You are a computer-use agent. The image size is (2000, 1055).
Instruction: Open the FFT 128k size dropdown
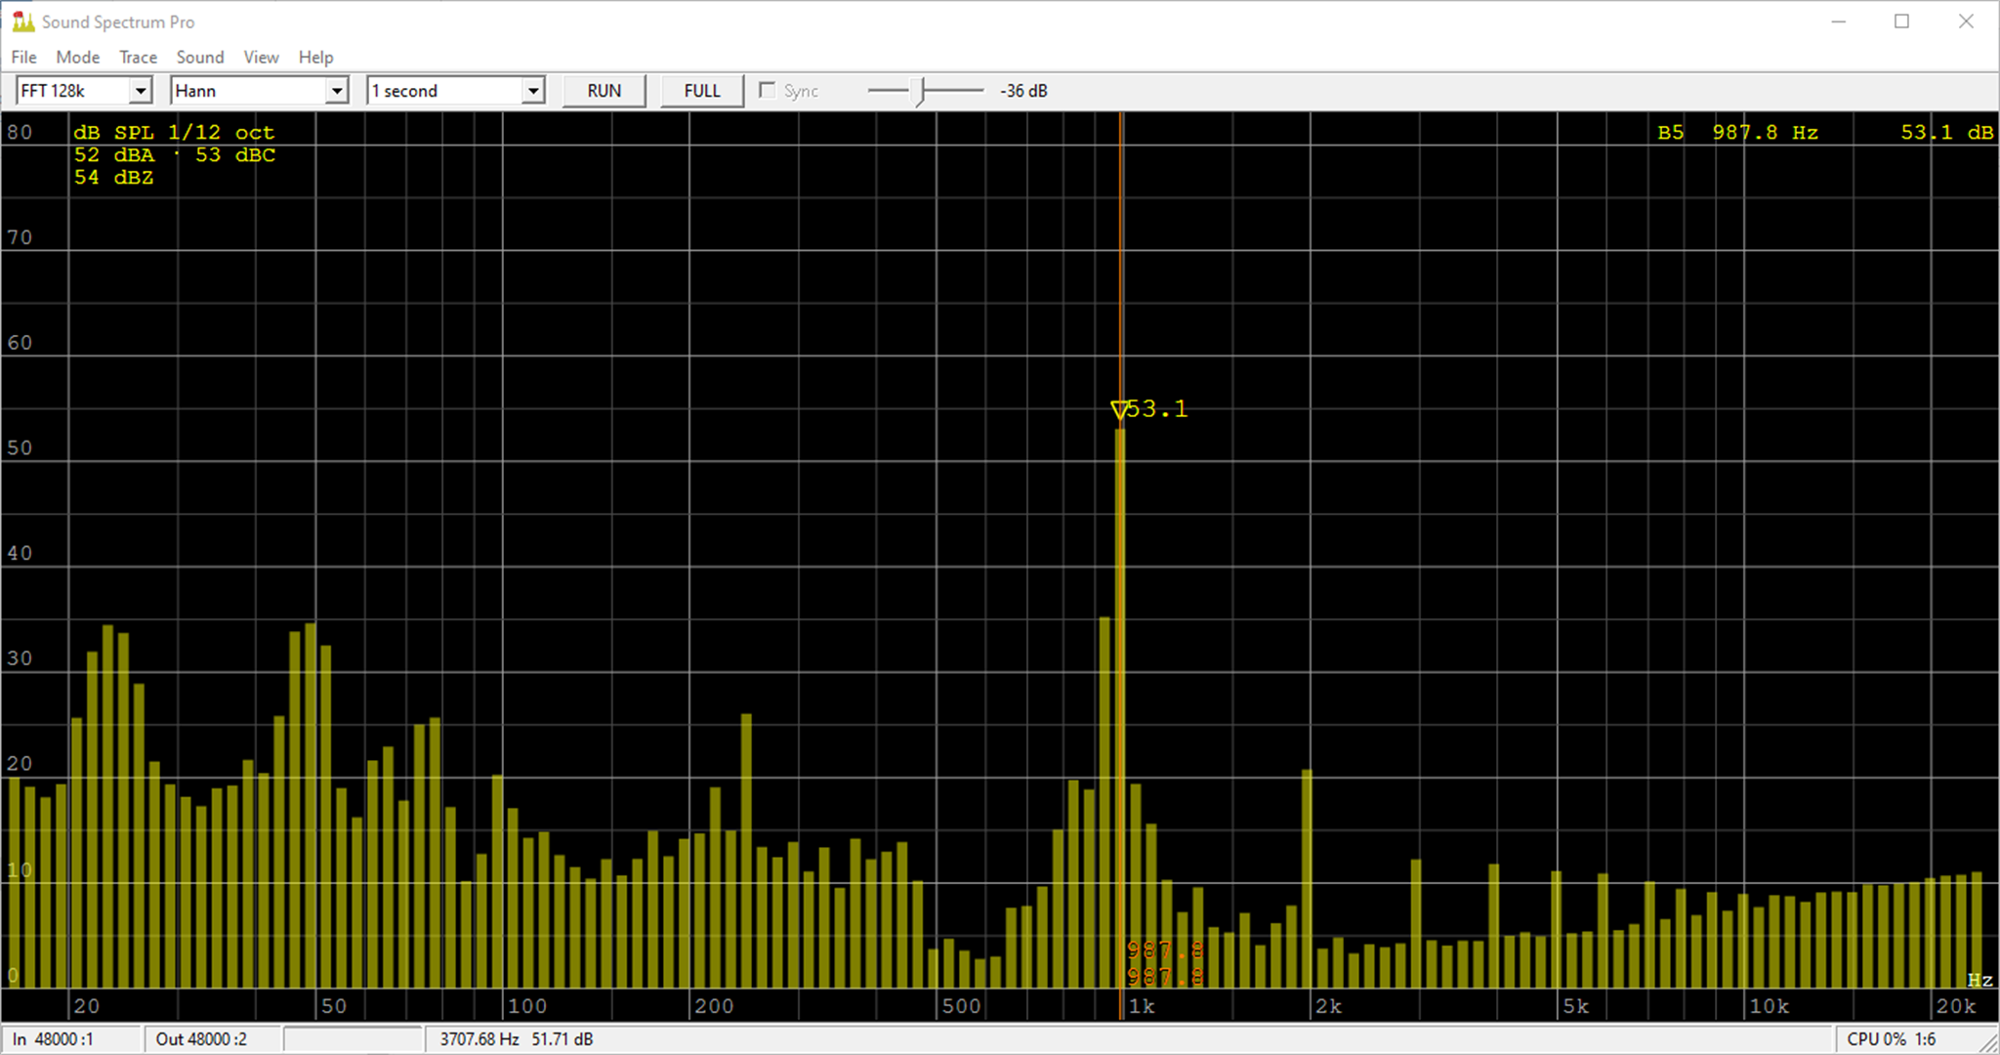click(143, 90)
